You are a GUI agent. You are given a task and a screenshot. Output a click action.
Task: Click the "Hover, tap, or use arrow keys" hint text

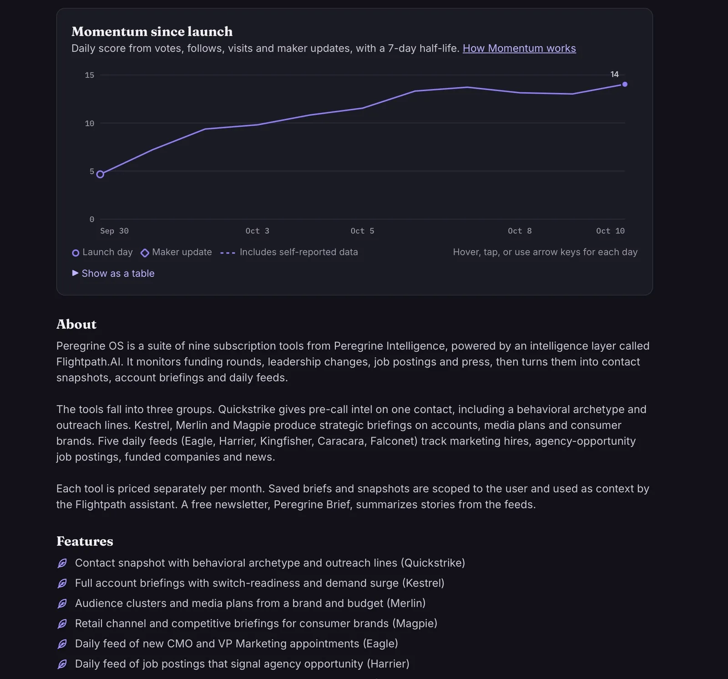[x=545, y=252]
